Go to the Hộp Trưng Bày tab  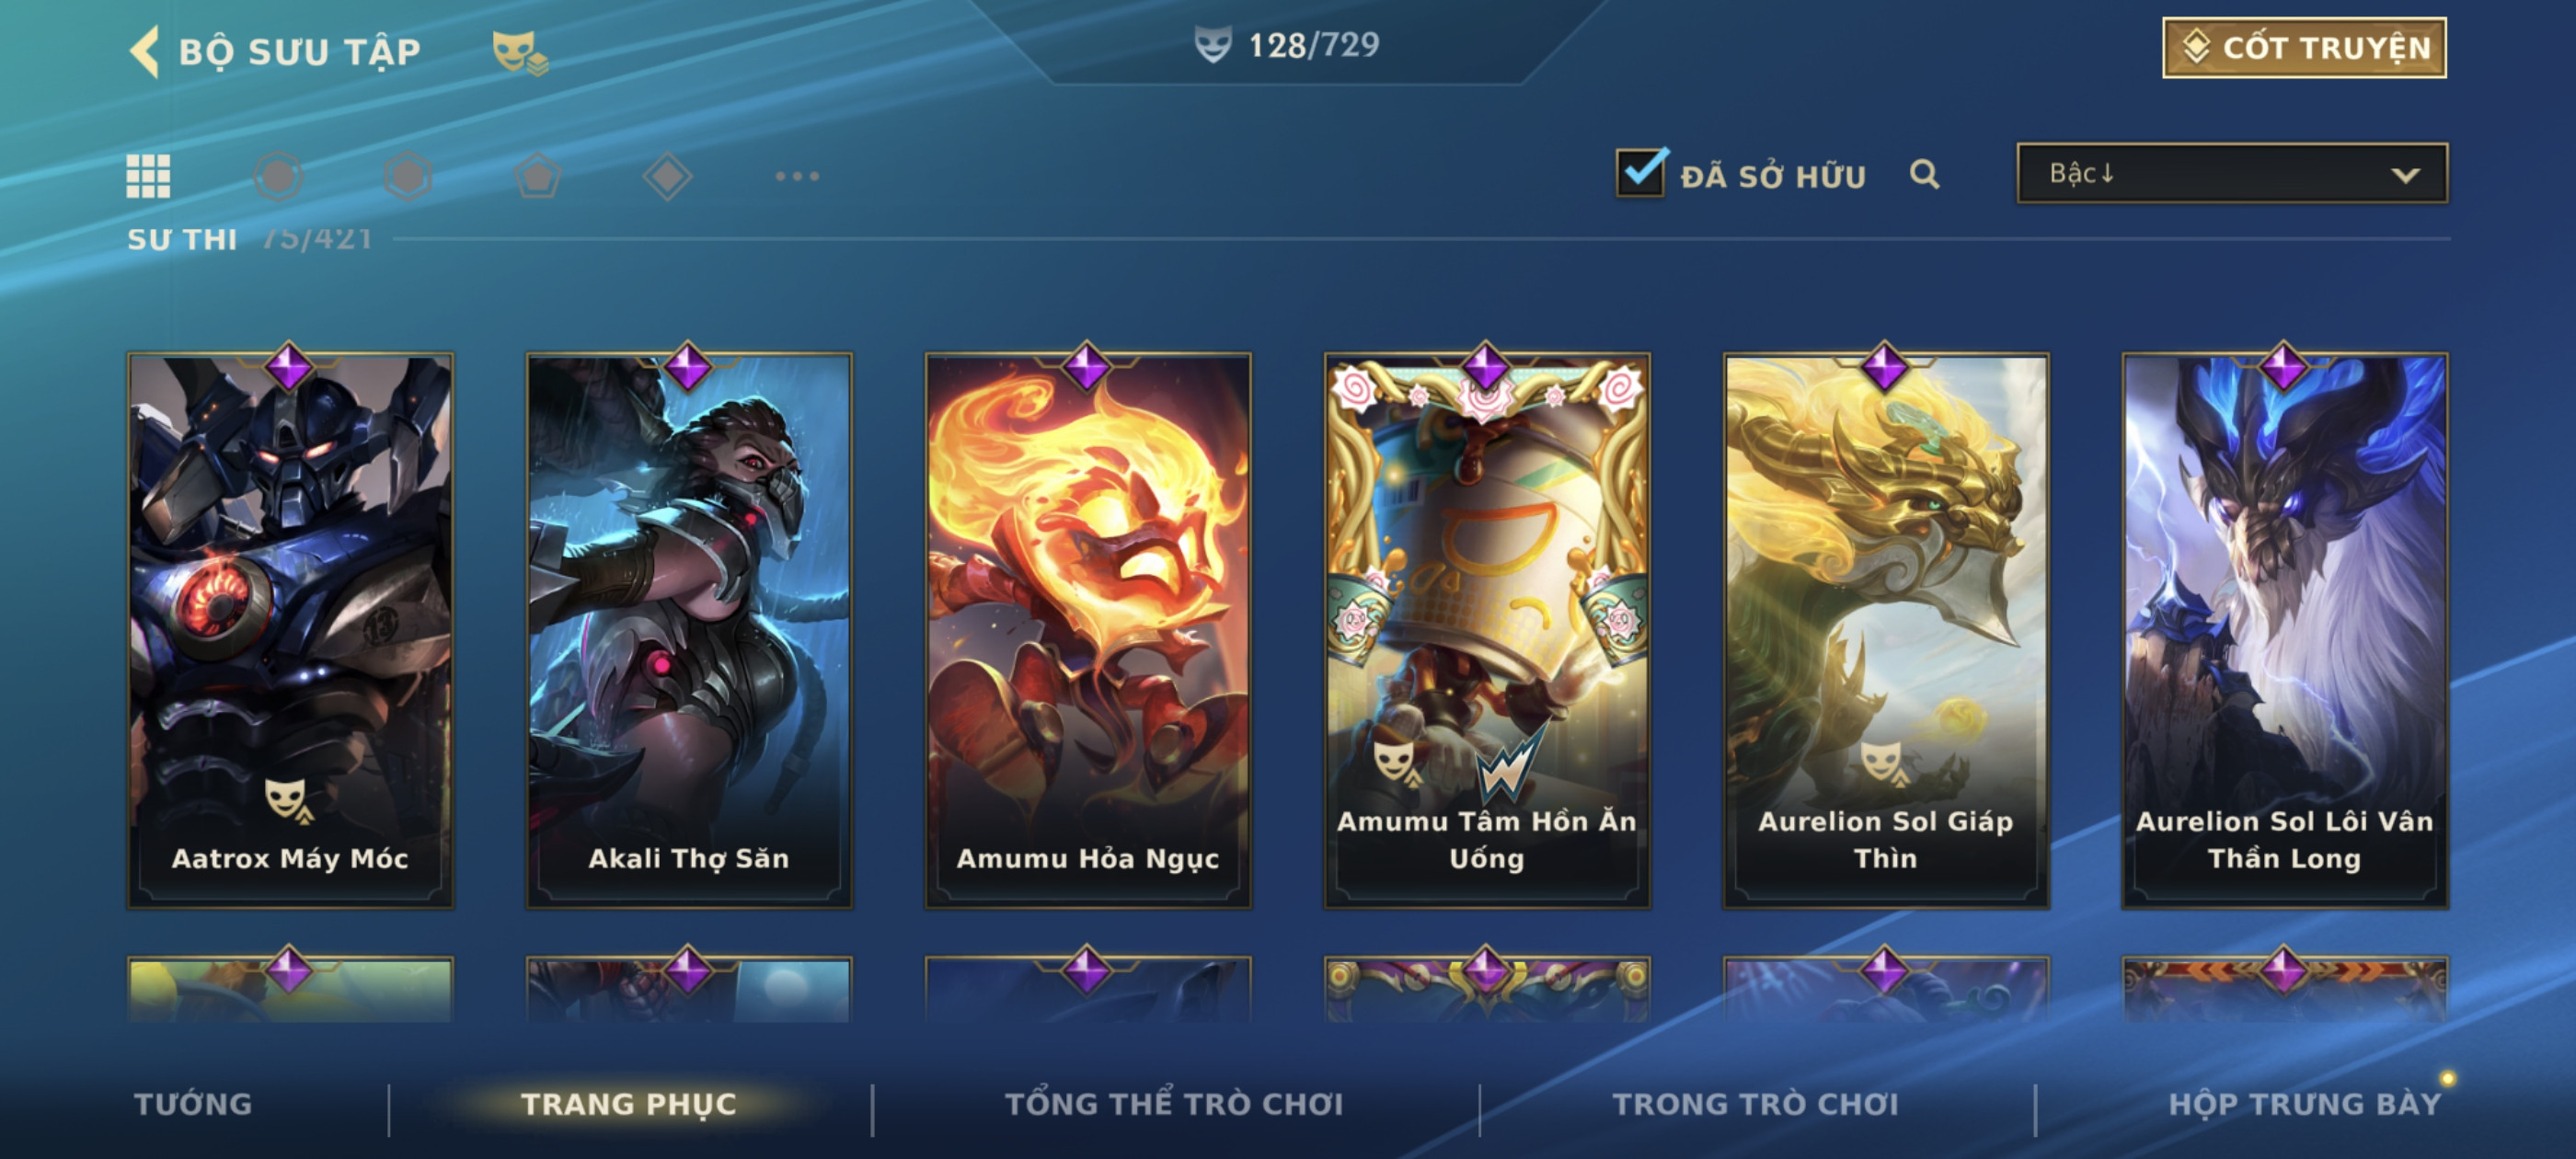(x=2304, y=1104)
